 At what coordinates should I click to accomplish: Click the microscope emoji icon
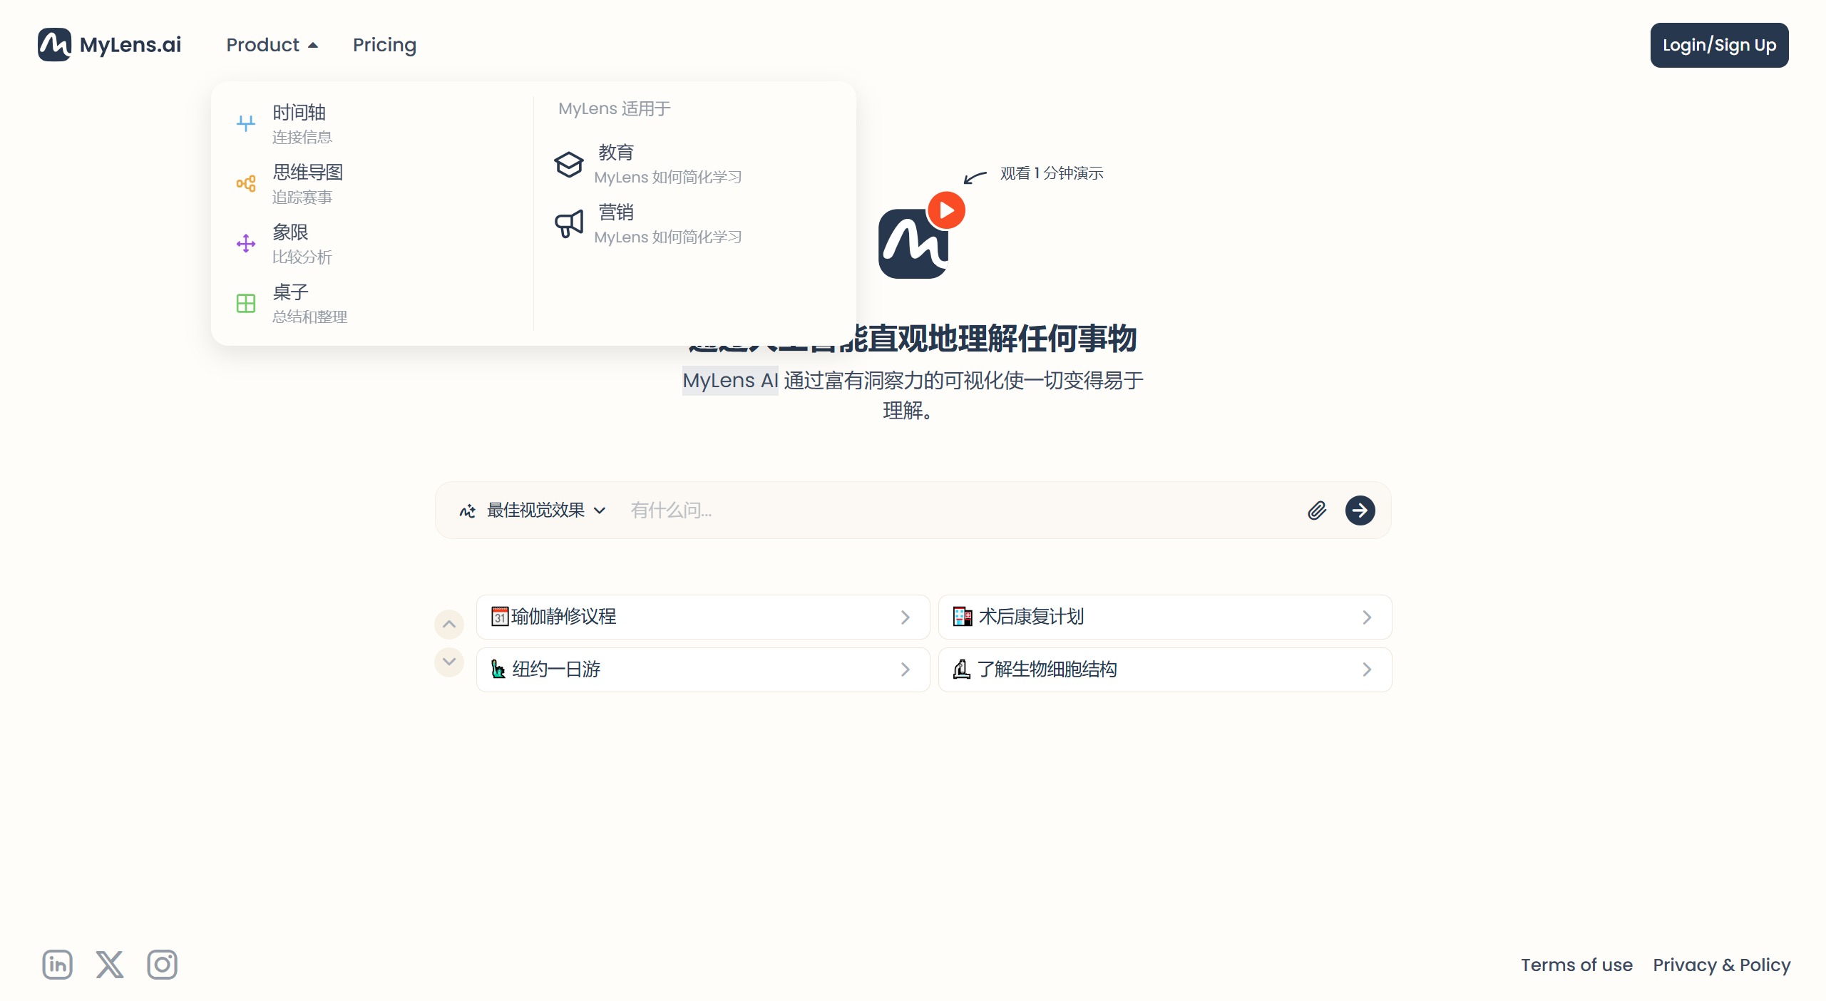coord(962,669)
